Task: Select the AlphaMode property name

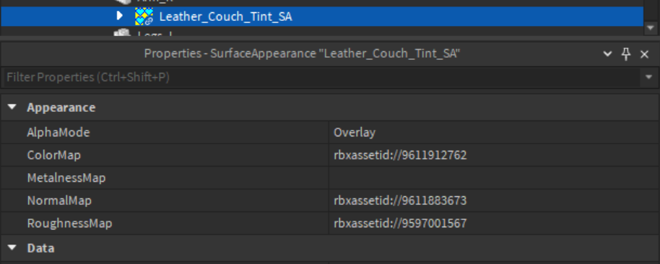Action: click(58, 133)
